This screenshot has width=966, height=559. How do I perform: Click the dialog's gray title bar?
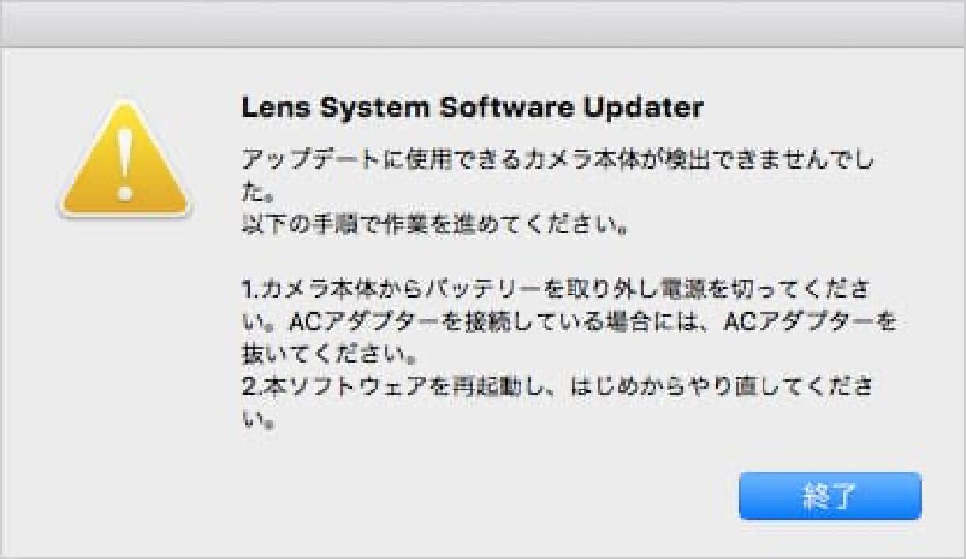click(x=483, y=24)
